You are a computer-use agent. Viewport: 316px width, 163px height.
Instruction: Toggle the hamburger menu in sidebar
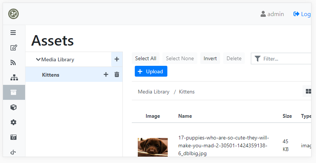[x=13, y=33]
